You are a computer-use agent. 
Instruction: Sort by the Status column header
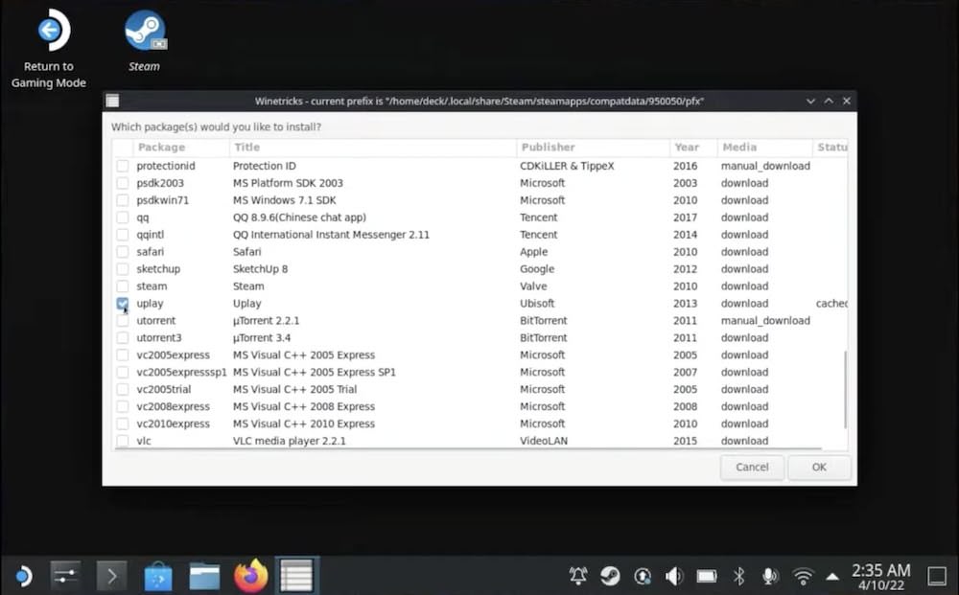coord(830,148)
